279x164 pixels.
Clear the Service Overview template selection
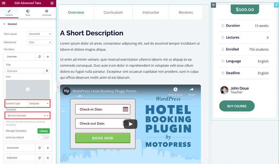coord(45,116)
